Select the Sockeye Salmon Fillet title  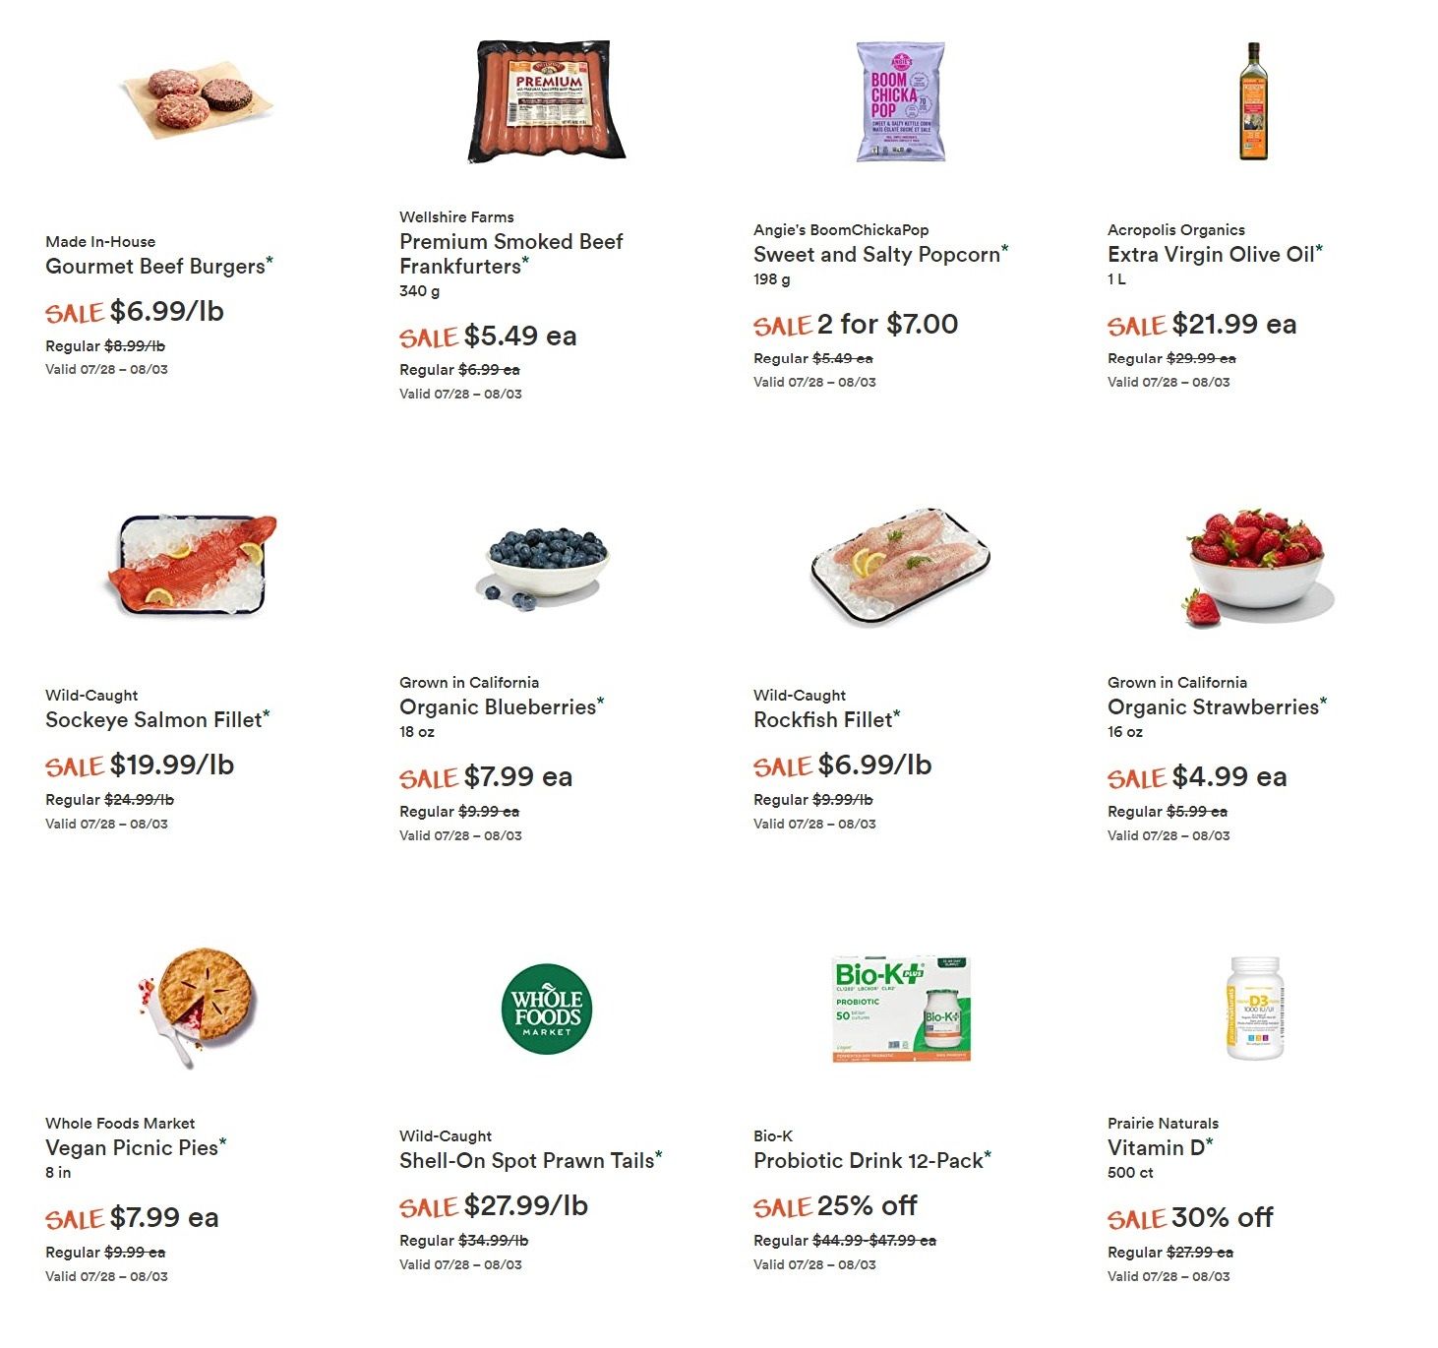(153, 719)
